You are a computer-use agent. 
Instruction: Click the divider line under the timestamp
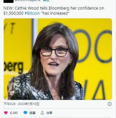tap(58, 108)
